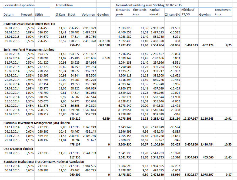Viewport: 237px width, 180px height.
Task: Click the Breakevenkurs value 10,91
Action: [228, 119]
